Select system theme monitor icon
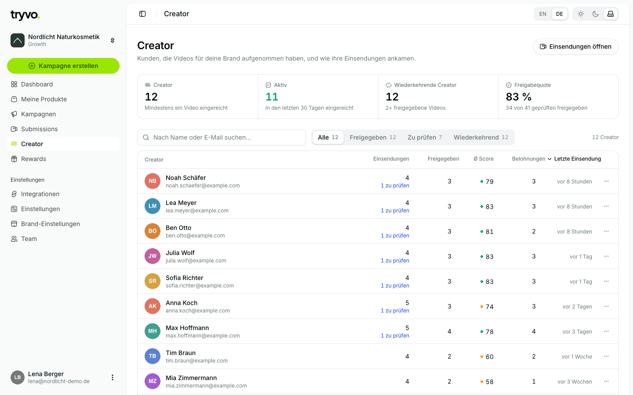 [x=611, y=14]
